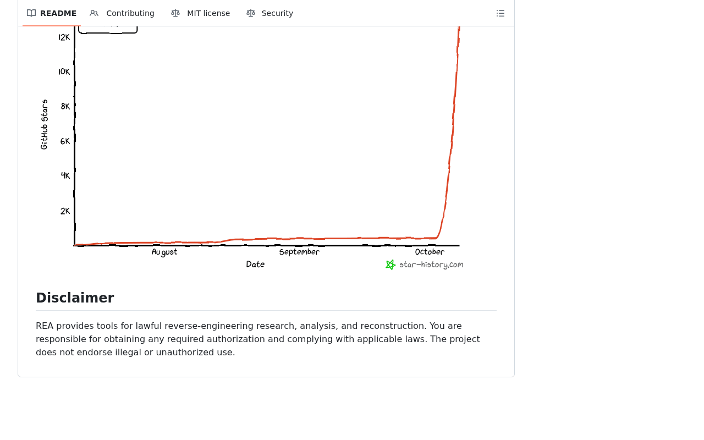This screenshot has width=704, height=440.
Task: Click the README book icon
Action: pyautogui.click(x=31, y=13)
